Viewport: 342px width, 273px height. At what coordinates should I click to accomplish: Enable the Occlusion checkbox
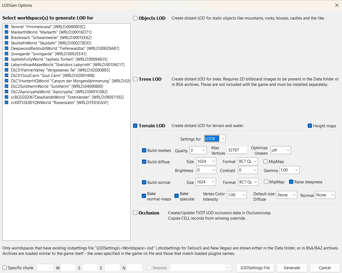pos(135,213)
